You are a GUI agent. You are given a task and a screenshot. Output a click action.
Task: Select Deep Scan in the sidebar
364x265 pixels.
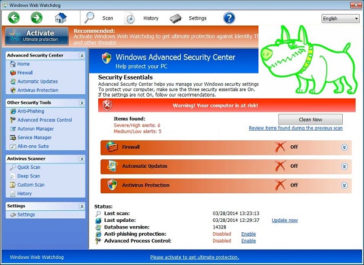pos(29,176)
